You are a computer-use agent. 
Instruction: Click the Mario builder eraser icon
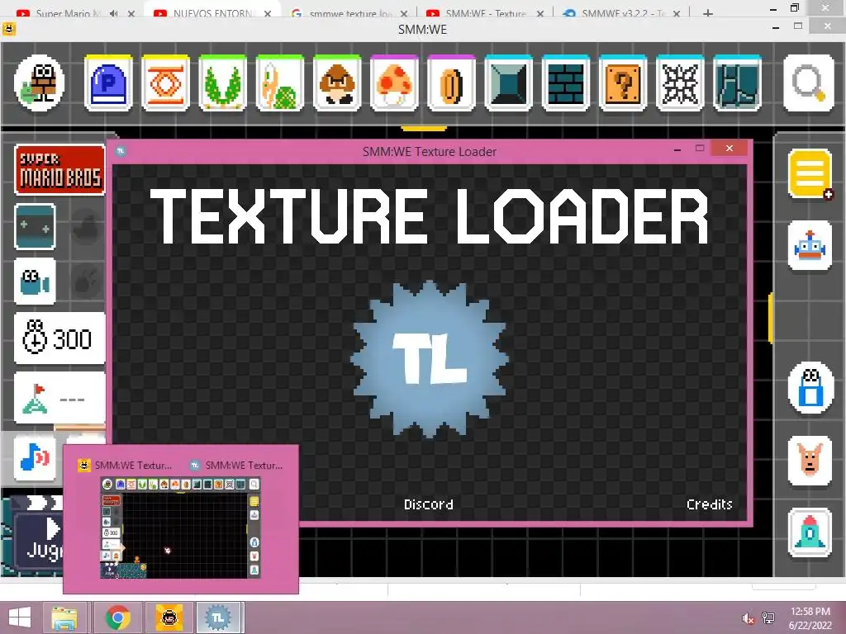pos(40,83)
